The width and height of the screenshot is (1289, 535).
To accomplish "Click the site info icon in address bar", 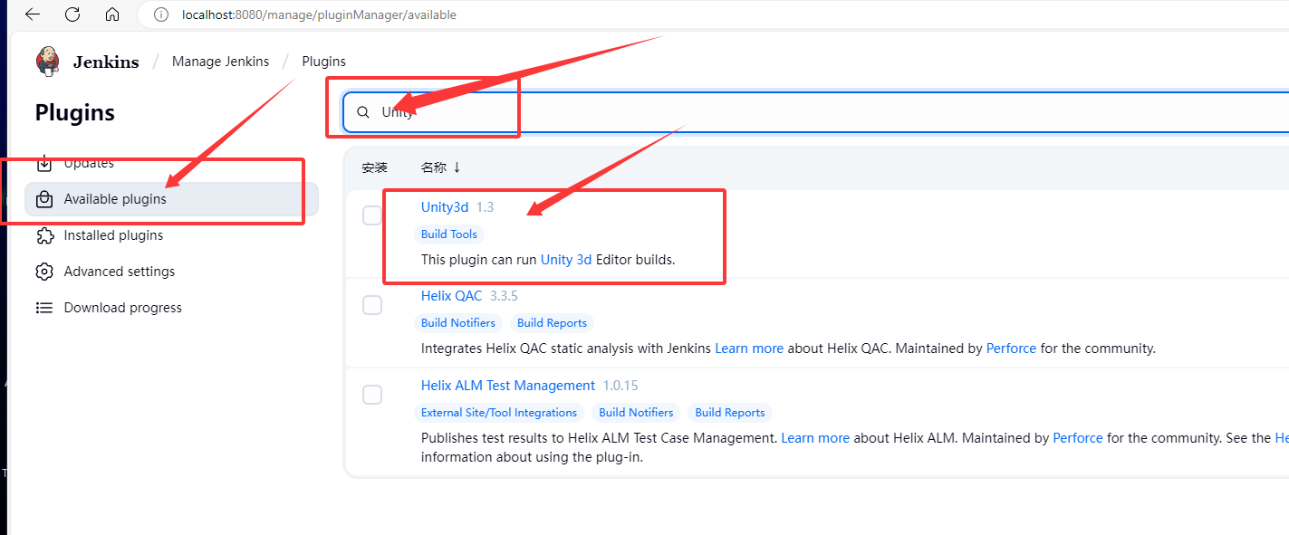I will point(161,14).
